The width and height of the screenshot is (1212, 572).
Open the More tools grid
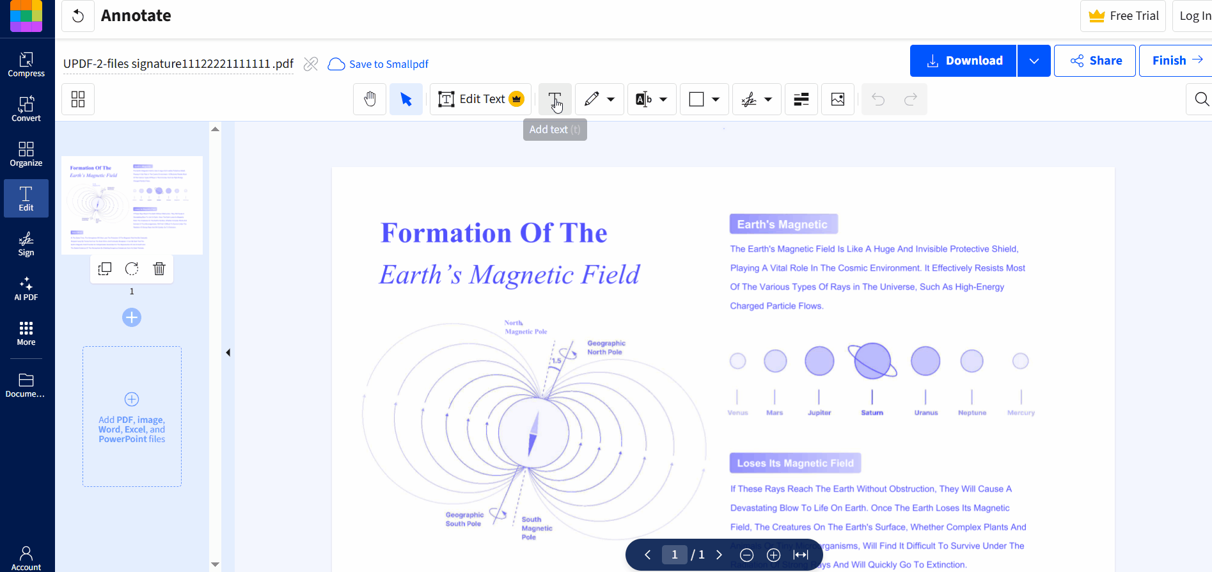[x=26, y=333]
